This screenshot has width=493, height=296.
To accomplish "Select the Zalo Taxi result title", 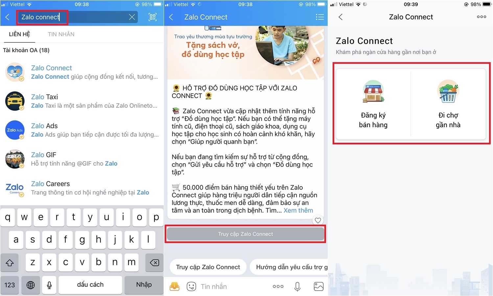I will (x=44, y=97).
